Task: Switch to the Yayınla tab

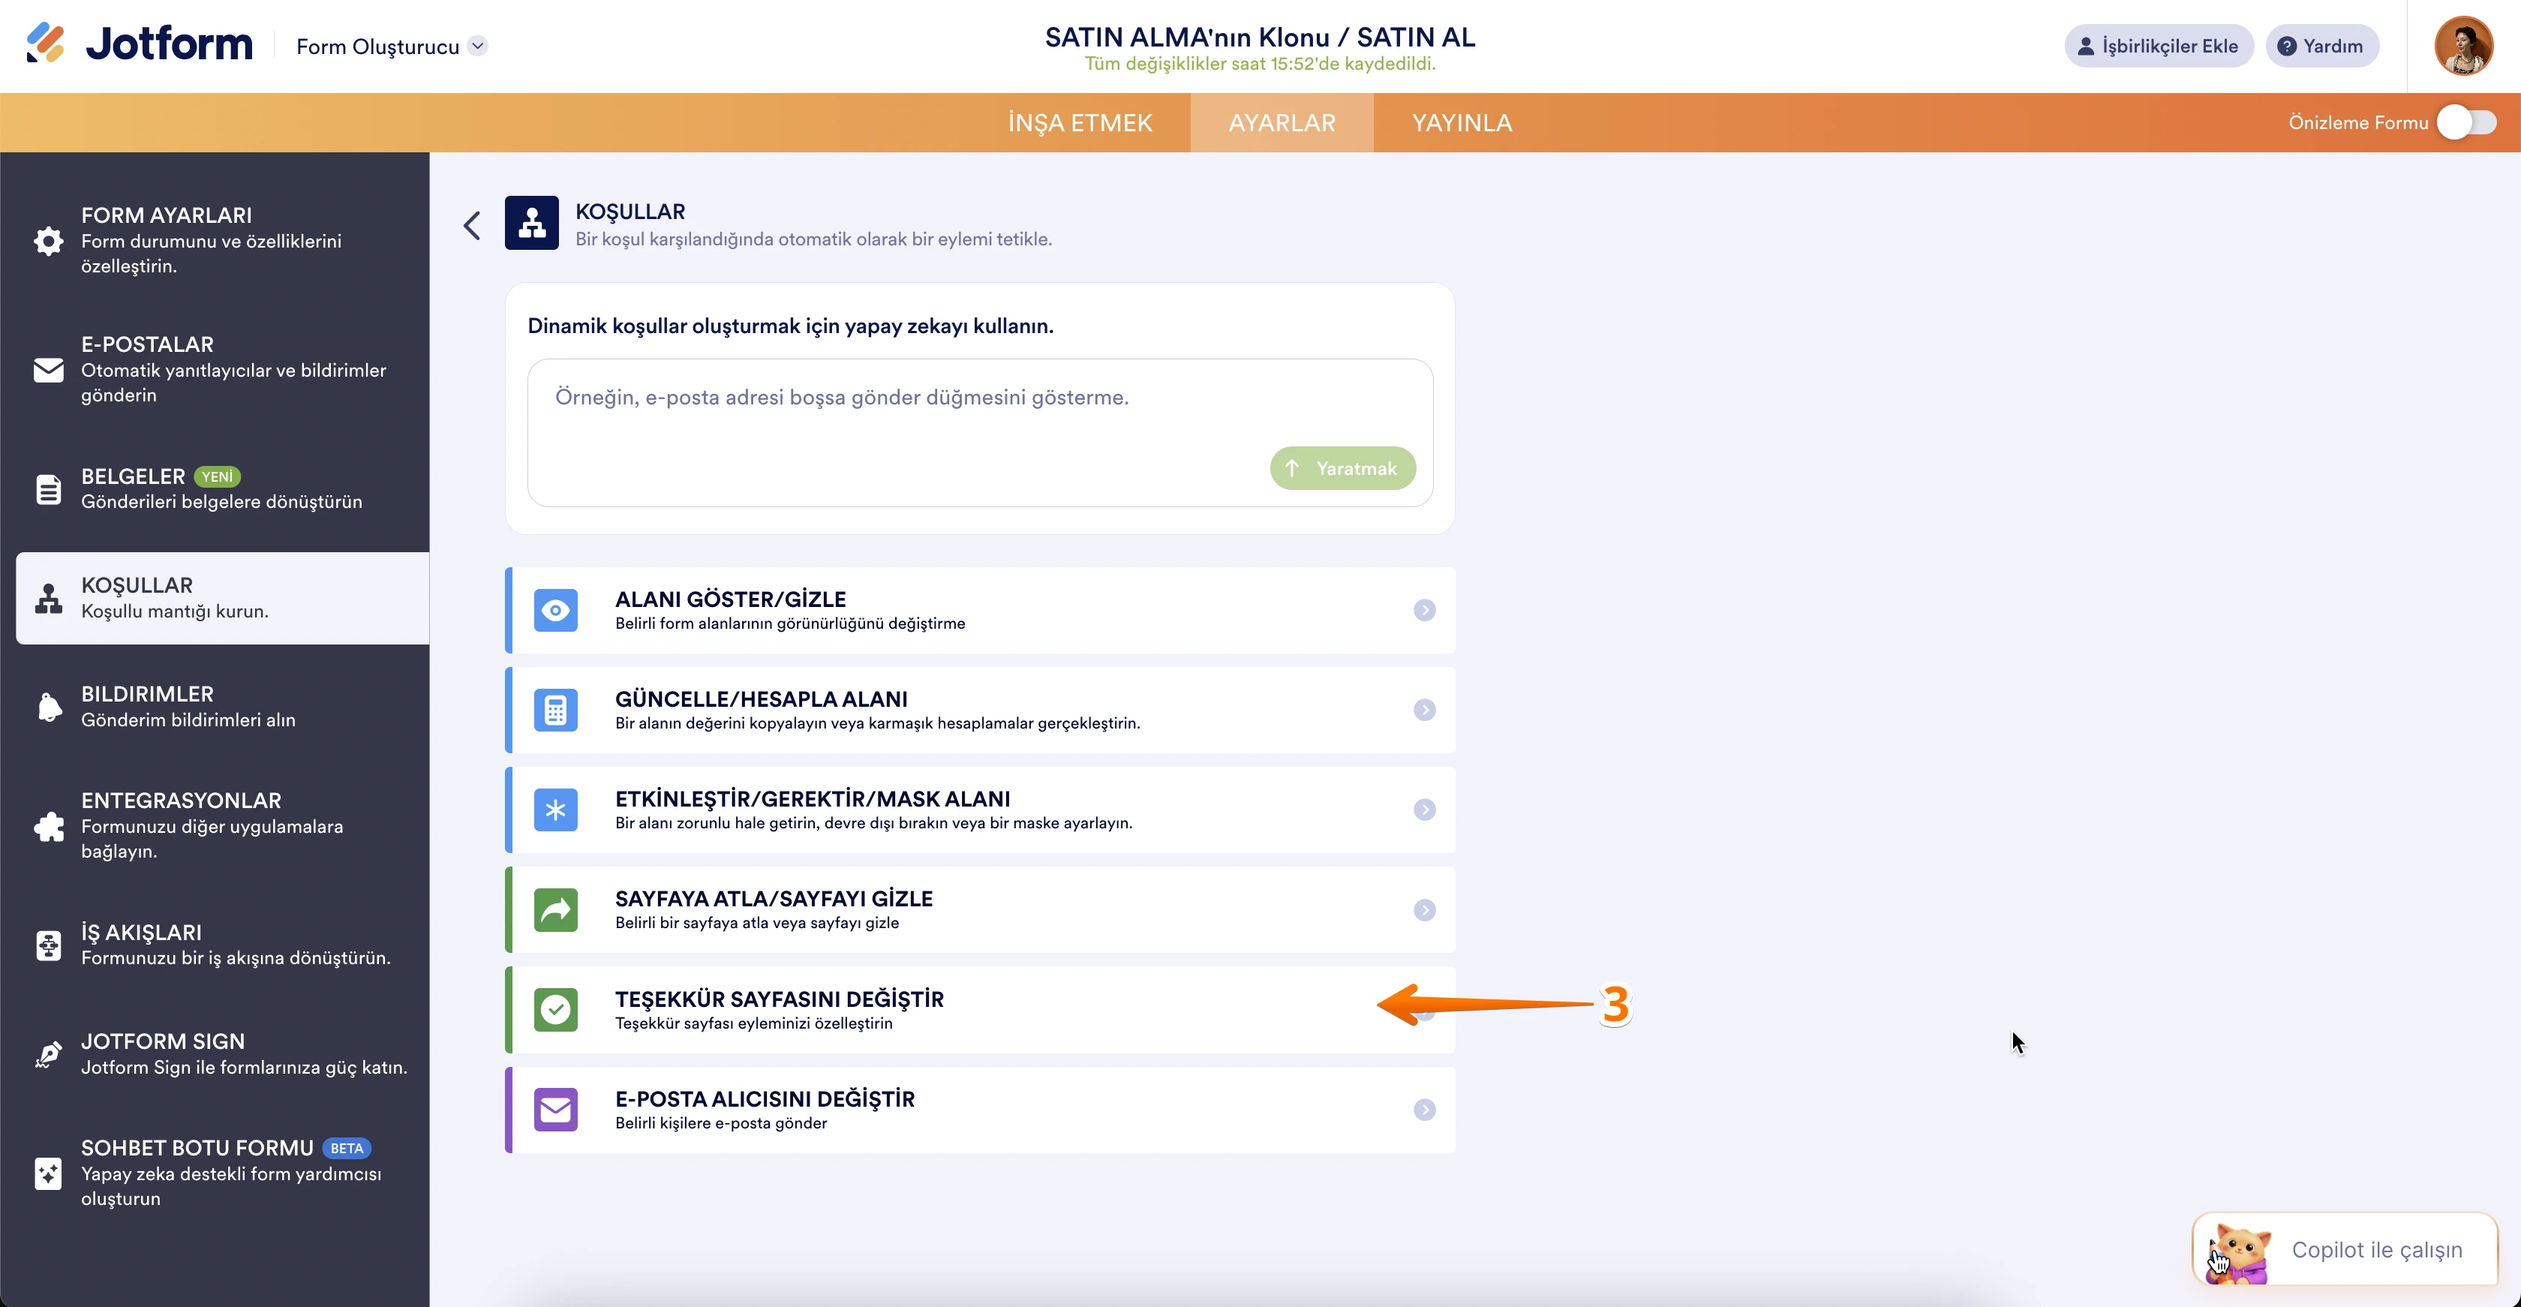Action: (1461, 122)
